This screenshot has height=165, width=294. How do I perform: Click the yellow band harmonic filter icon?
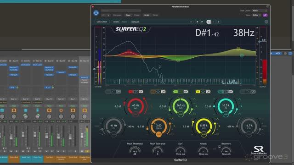click(x=198, y=92)
